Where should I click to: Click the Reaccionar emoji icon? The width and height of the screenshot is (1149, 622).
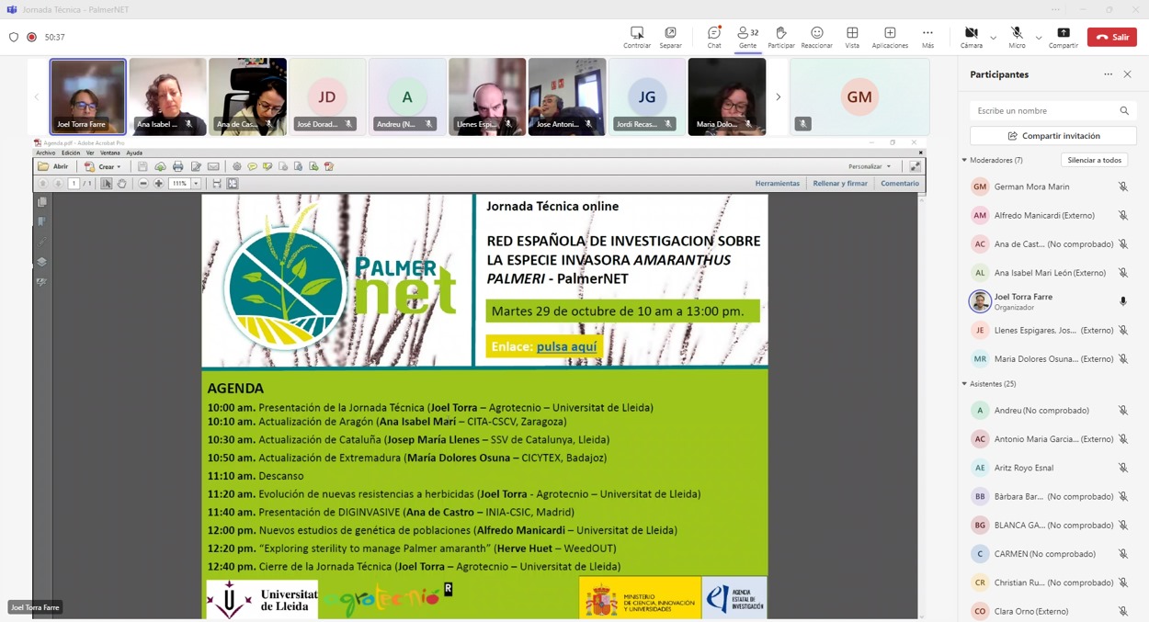click(x=816, y=37)
